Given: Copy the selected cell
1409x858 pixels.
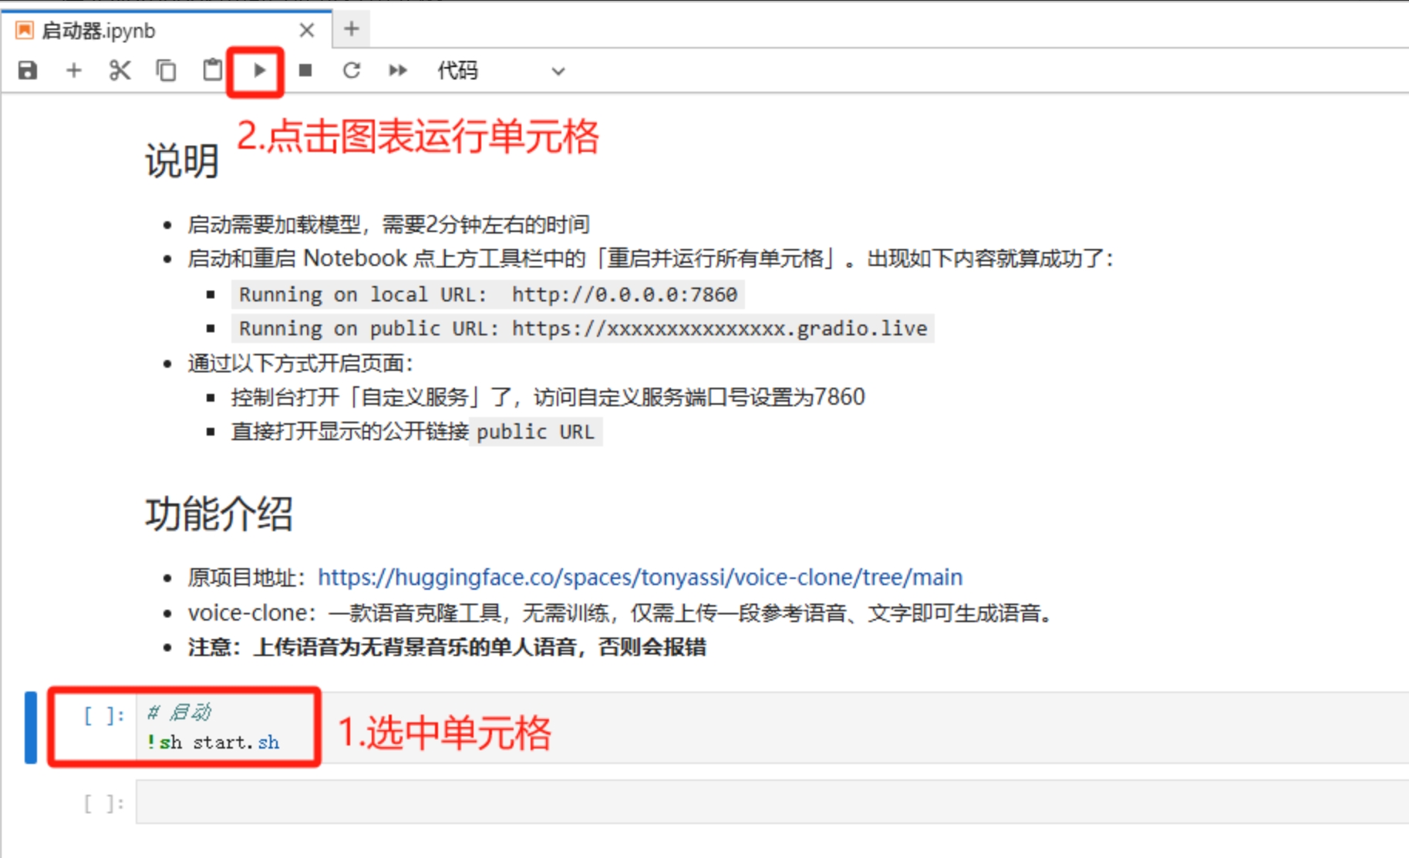Looking at the screenshot, I should coord(166,71).
